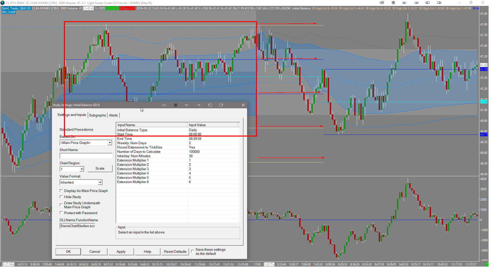Select the Extension Multiplier 1 row
Image resolution: width=489 pixels, height=267 pixels.
click(178, 160)
